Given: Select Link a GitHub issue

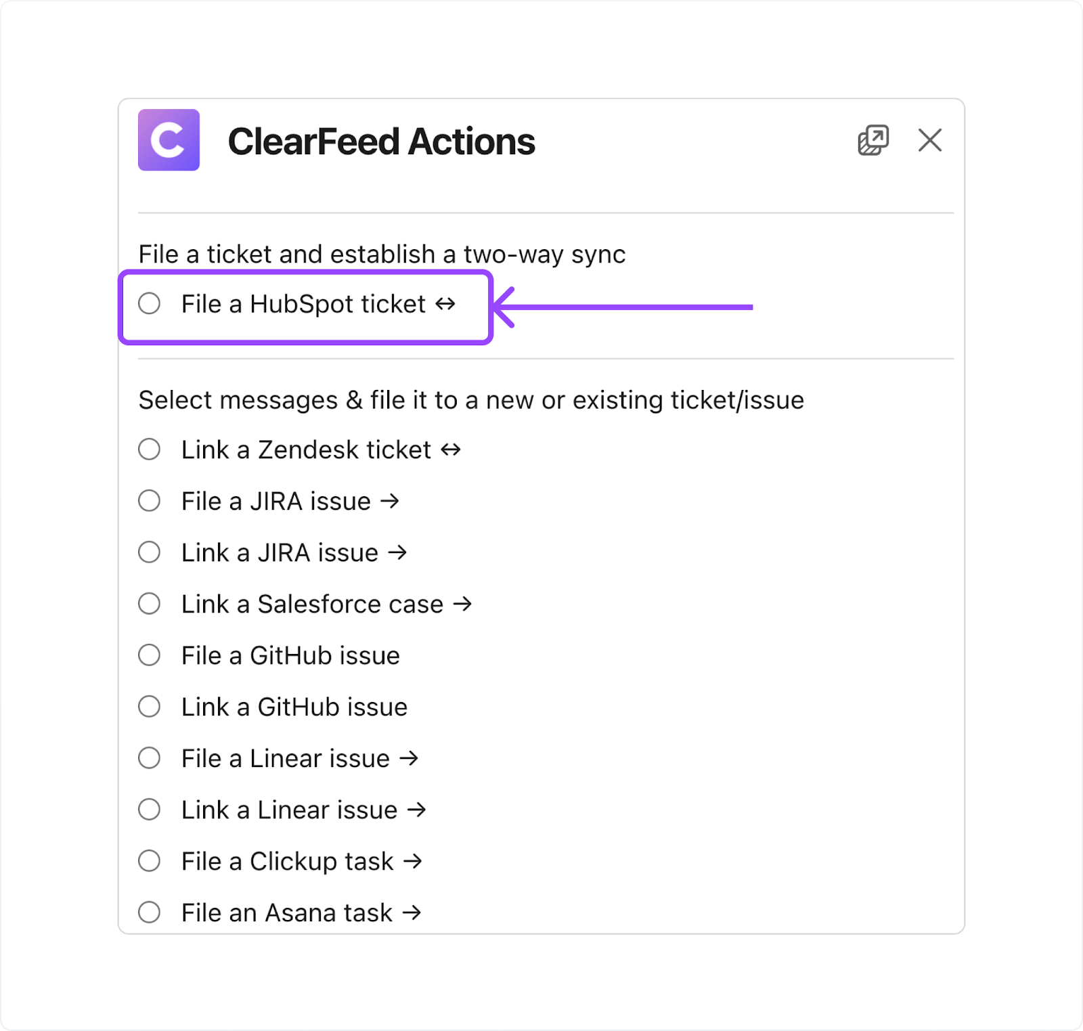Looking at the screenshot, I should point(150,706).
